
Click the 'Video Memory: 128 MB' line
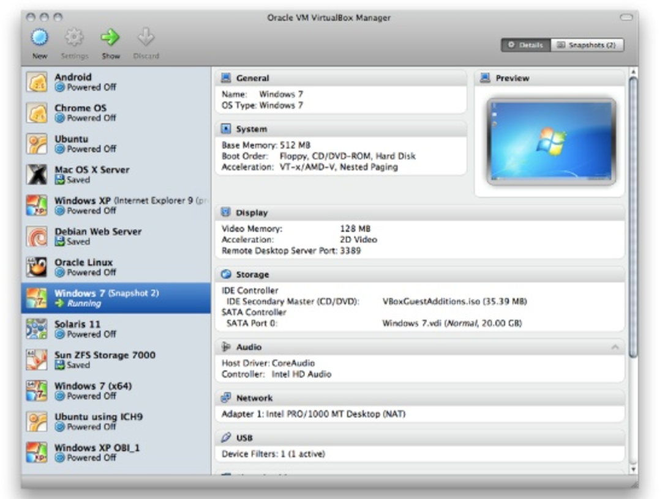point(296,229)
